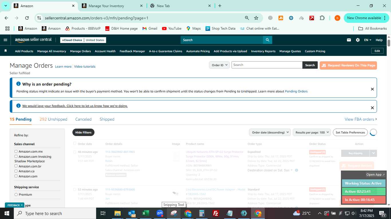This screenshot has width=391, height=219.
Task: Open the Pending Orders help link
Action: (x=296, y=91)
